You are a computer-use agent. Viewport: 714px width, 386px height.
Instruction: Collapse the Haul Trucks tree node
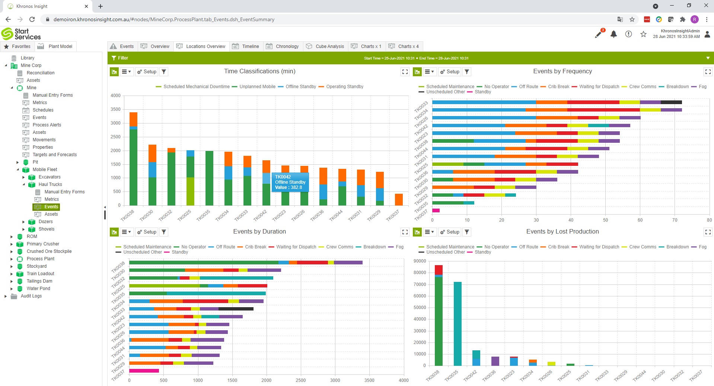(23, 184)
